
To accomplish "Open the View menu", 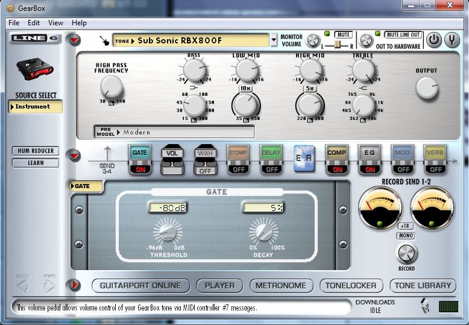I will click(55, 23).
